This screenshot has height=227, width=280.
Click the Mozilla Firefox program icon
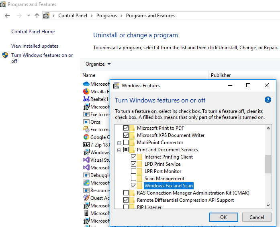(x=86, y=92)
